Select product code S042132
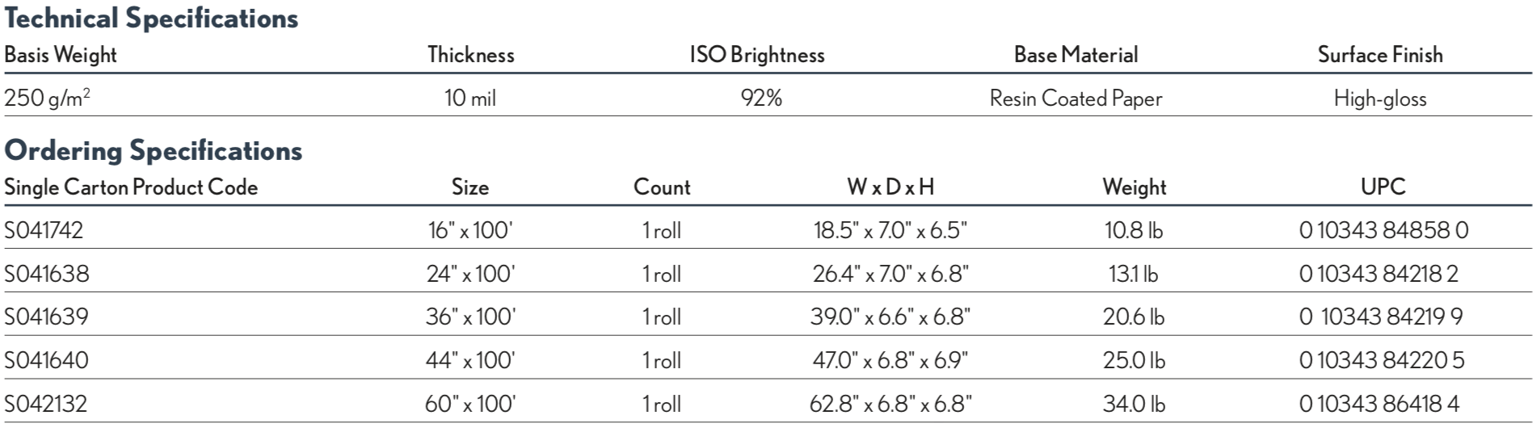1537x428 pixels. click(46, 403)
